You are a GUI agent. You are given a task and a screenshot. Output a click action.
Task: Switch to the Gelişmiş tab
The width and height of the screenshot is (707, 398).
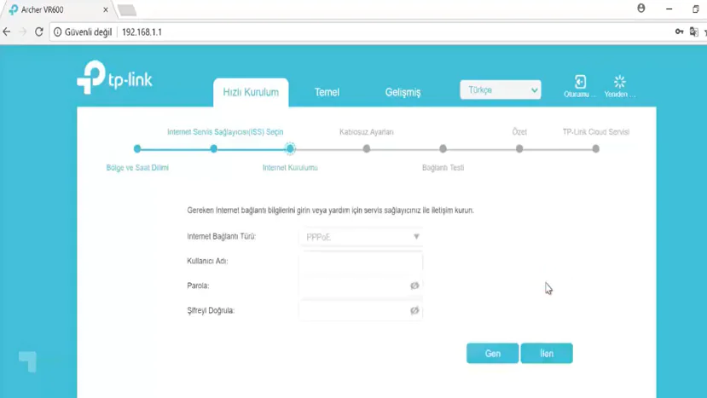403,92
